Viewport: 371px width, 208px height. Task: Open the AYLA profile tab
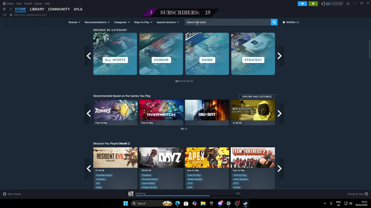(78, 9)
